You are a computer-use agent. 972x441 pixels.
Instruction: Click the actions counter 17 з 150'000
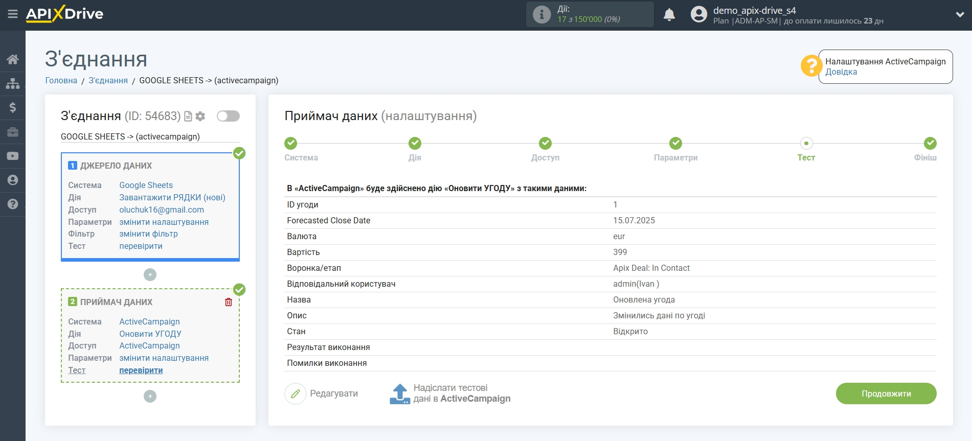[x=589, y=19]
